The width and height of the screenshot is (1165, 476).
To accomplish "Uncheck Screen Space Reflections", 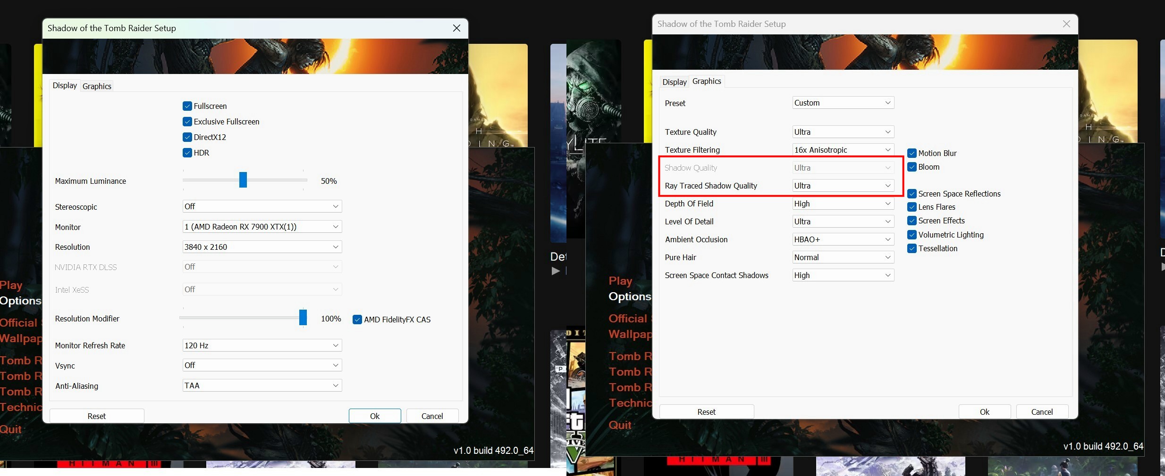I will coord(912,194).
